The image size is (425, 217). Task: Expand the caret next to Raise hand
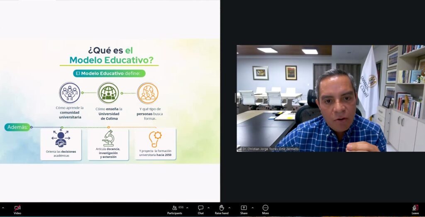pos(229,208)
